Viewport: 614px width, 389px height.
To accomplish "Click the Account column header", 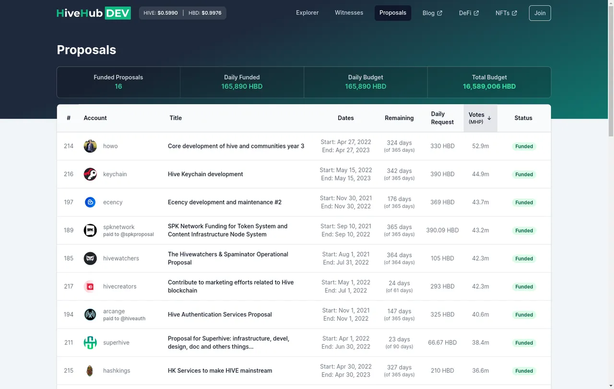I will (x=95, y=118).
